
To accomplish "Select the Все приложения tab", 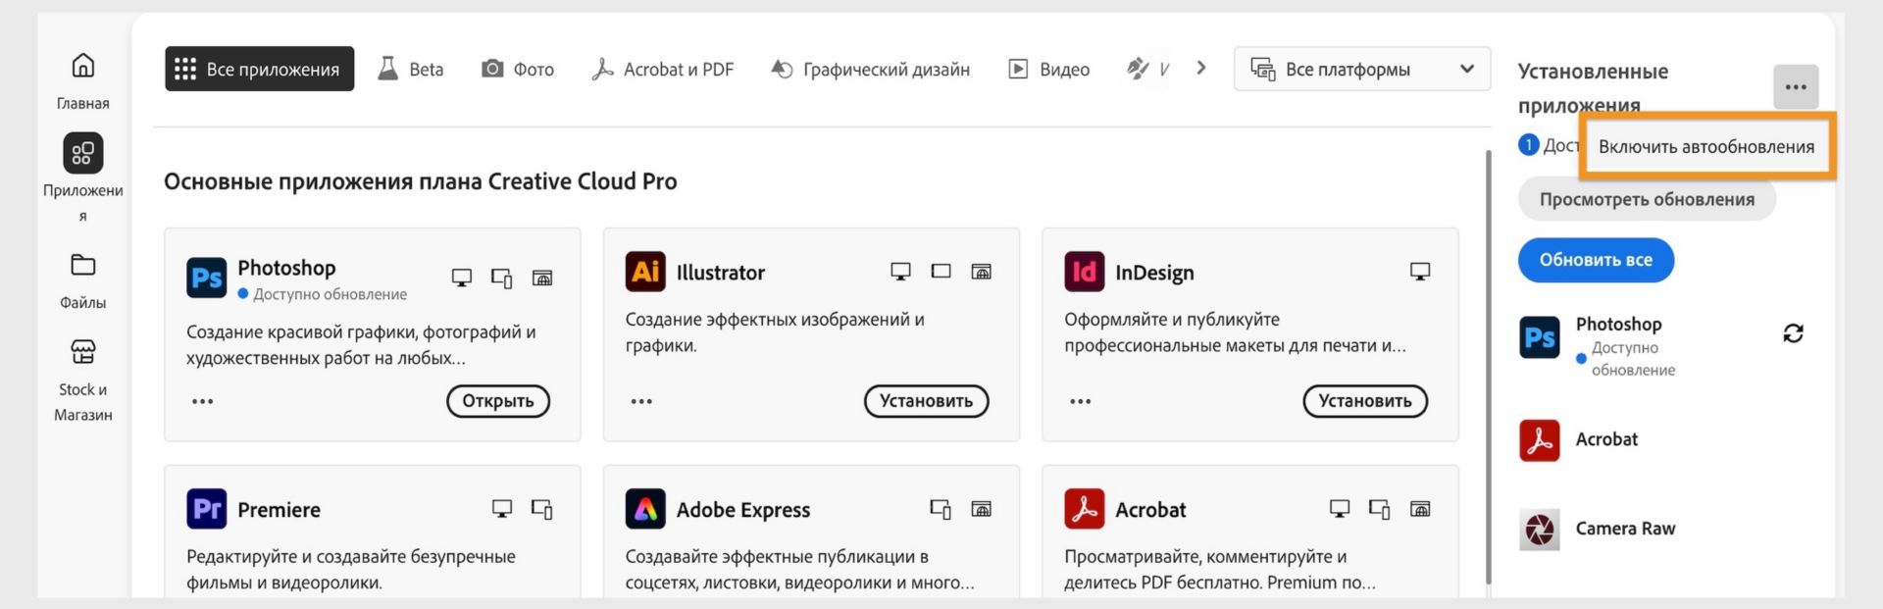I will (259, 69).
